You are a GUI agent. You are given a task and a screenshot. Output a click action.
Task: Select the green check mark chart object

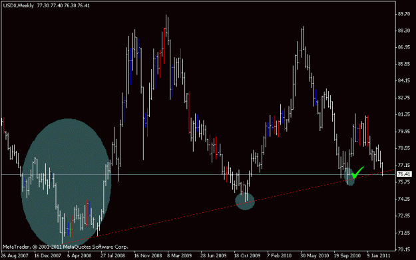pyautogui.click(x=357, y=172)
